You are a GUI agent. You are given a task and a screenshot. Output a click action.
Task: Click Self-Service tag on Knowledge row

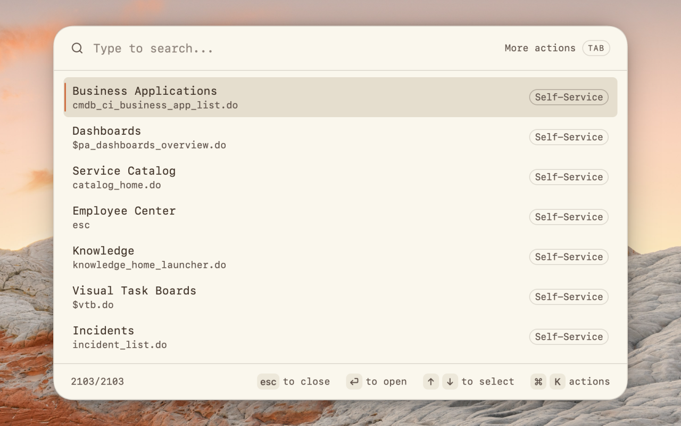(569, 257)
